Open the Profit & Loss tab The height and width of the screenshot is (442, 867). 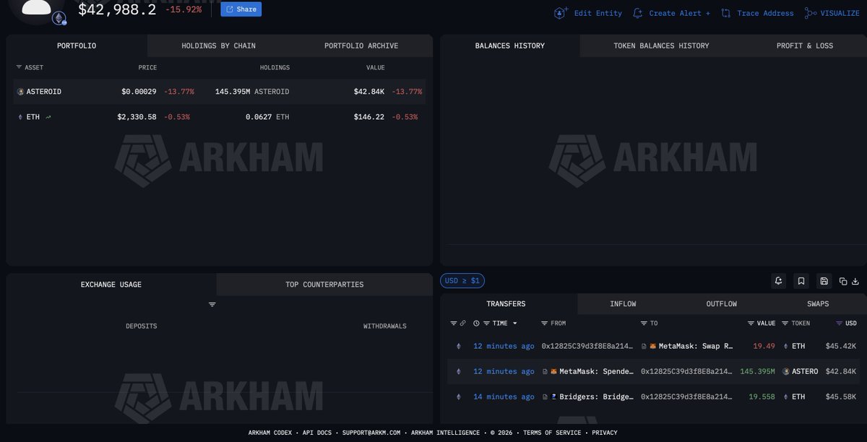tap(805, 45)
